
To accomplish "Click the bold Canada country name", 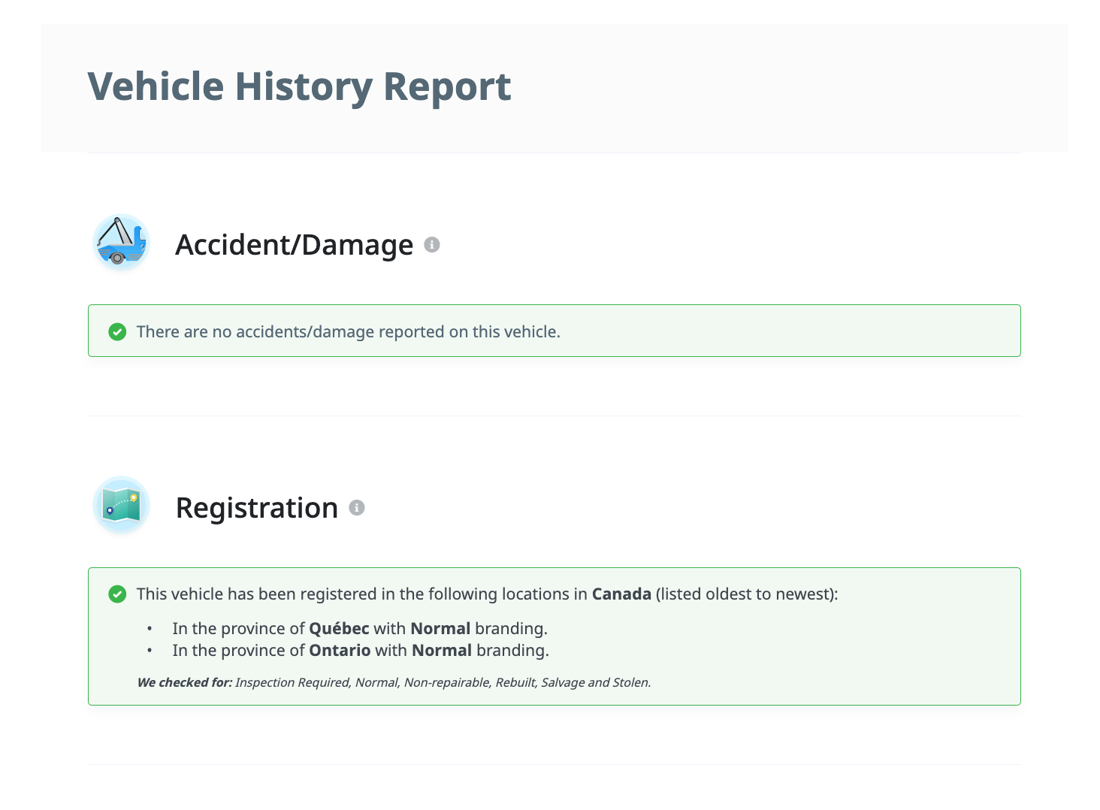I will [x=621, y=594].
